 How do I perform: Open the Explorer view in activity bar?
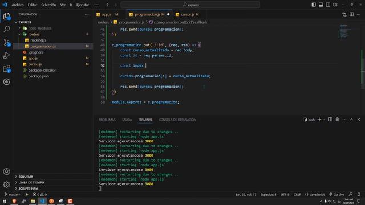click(x=6, y=16)
